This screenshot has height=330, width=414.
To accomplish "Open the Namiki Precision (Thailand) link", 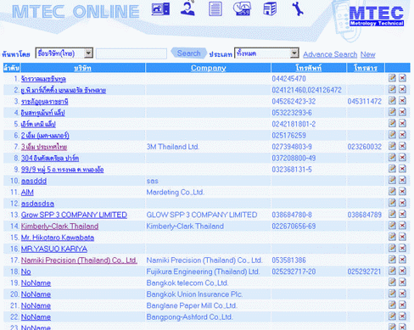I will click(x=79, y=260).
